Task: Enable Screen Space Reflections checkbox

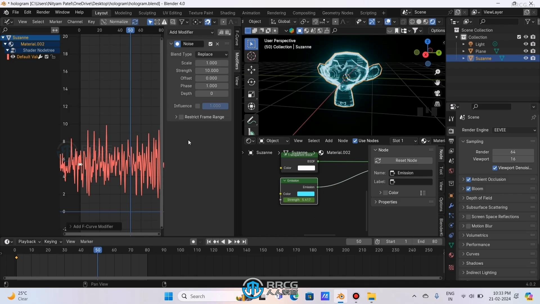Action: [469, 217]
